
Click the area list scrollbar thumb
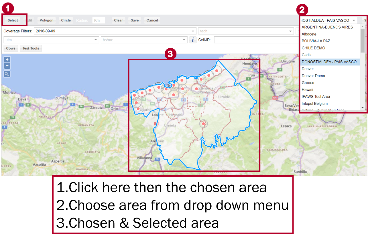coord(363,40)
